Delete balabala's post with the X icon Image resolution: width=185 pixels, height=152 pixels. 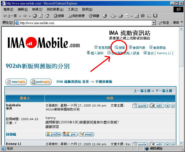[167, 106]
